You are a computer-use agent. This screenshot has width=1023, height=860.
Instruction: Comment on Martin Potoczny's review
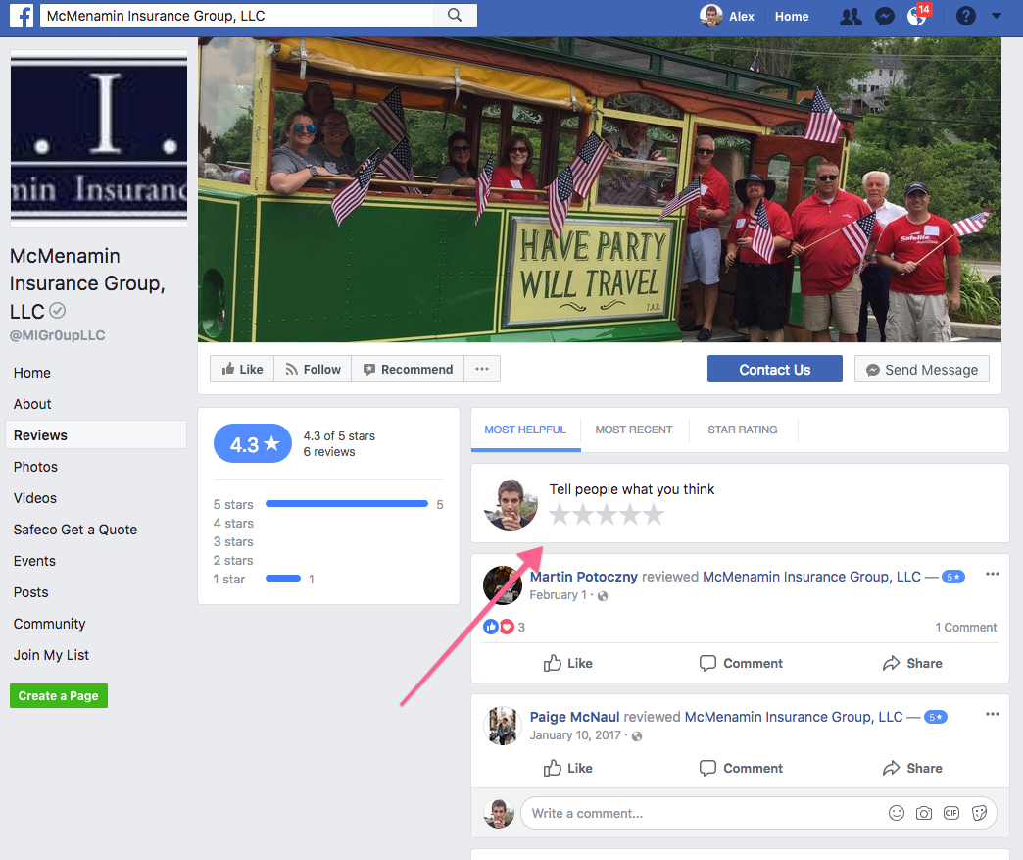pos(741,664)
